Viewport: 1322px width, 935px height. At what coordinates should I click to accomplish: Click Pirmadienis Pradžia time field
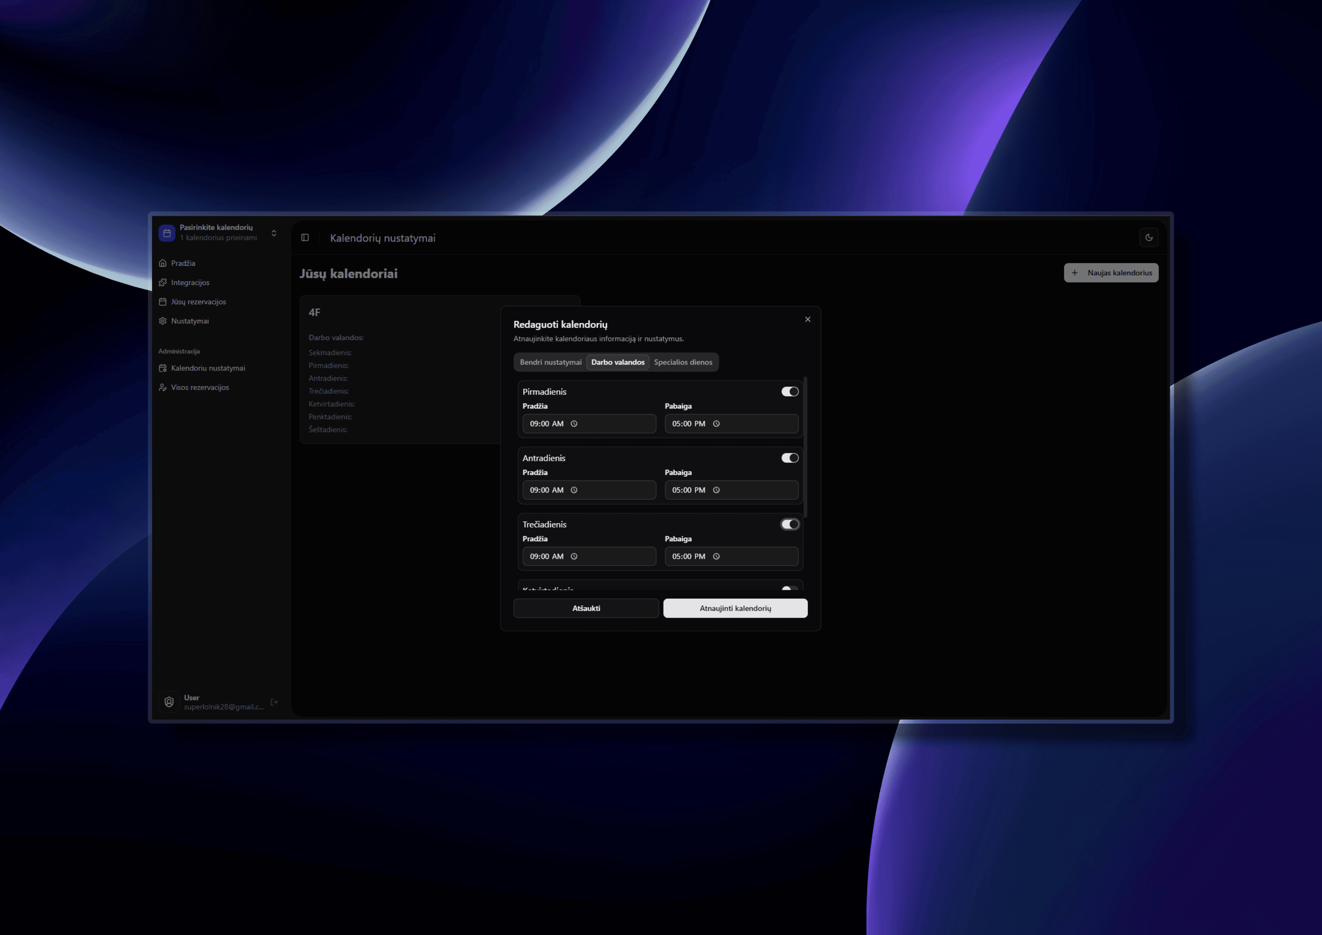589,424
